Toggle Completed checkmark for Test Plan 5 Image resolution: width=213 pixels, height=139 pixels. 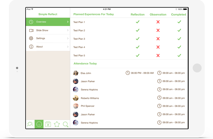pyautogui.click(x=179, y=56)
